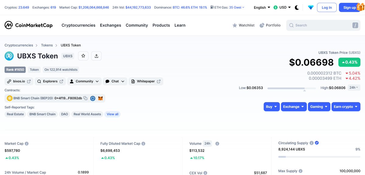Viewport: 365px width, 175px height.
Task: Open Volume info tooltip icon
Action: pos(217,144)
